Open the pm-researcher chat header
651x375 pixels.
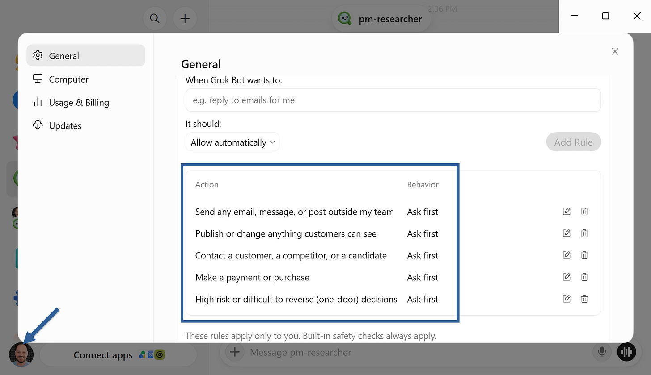coord(381,19)
